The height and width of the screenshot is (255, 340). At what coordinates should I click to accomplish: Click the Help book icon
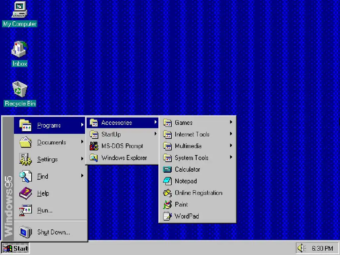(25, 193)
